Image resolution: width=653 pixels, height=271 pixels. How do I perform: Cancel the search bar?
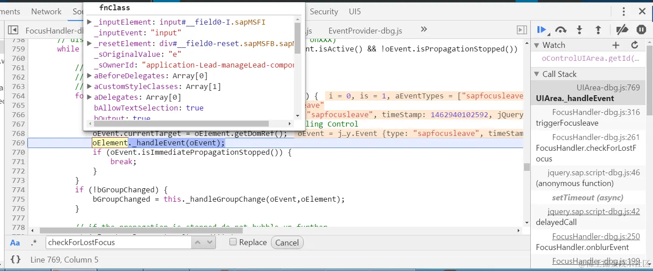[287, 242]
